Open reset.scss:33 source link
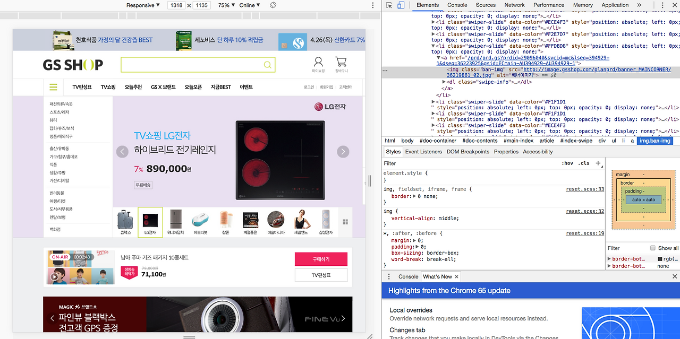680x339 pixels. click(x=585, y=189)
